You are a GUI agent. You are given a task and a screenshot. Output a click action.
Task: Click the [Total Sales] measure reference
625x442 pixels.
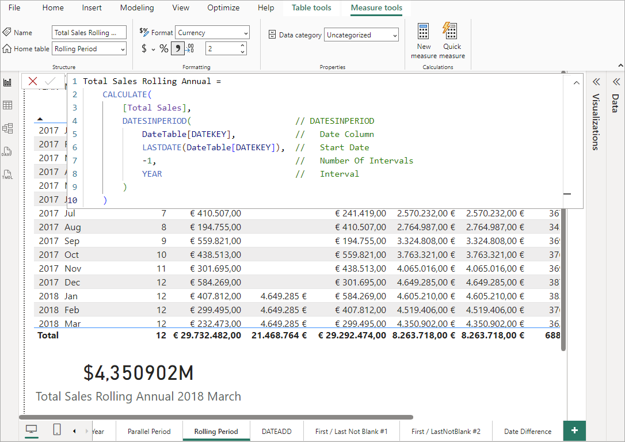[x=154, y=108]
